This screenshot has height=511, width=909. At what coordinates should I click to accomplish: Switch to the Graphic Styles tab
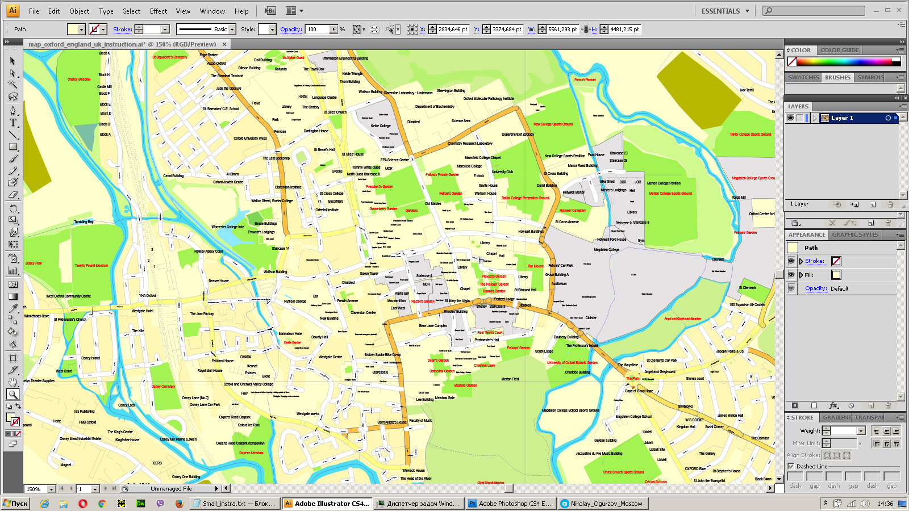coord(855,234)
